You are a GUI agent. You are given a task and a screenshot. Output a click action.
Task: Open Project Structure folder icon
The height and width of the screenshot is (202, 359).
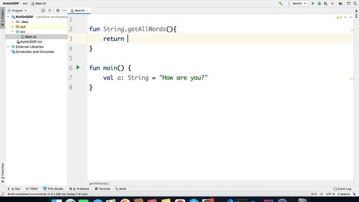tap(340, 3)
